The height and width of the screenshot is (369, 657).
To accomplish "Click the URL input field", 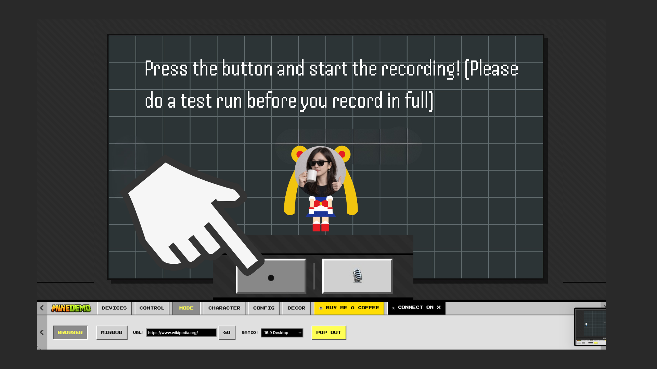I will click(181, 332).
